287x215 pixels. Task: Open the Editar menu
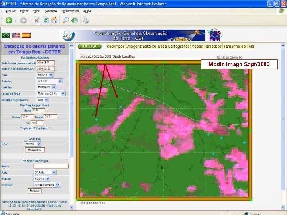tap(24, 11)
